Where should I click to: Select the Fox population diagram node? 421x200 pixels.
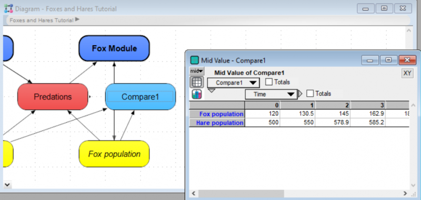pyautogui.click(x=114, y=154)
